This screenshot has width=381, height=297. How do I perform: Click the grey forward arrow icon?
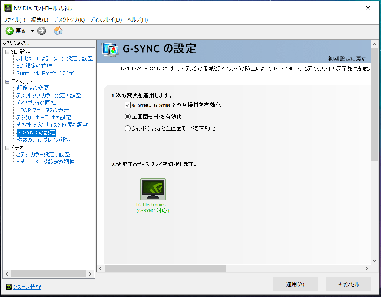(42, 31)
